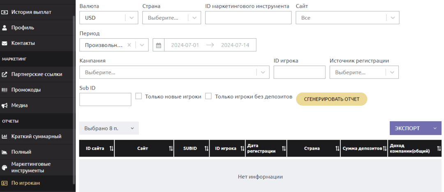Click the envelope icon beside Контакты
Viewport: 444px width, 192px height.
(x=5, y=43)
